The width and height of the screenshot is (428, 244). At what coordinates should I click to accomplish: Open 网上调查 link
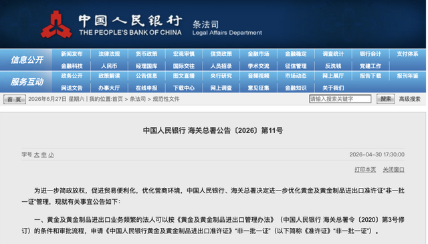coord(221,88)
